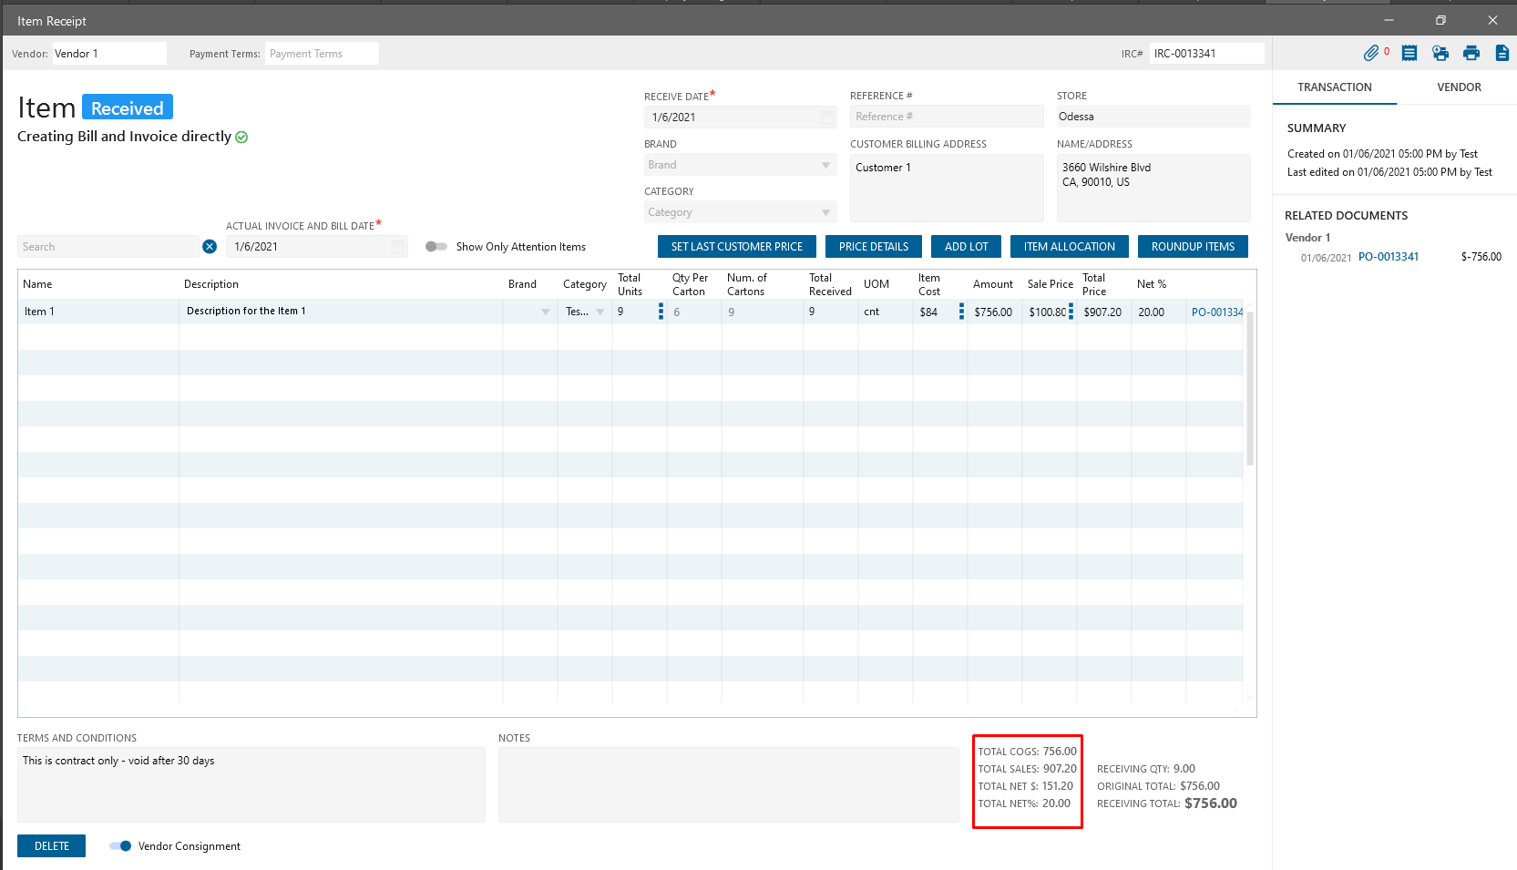Click the Add Lot button
This screenshot has height=870, width=1517.
(x=966, y=247)
